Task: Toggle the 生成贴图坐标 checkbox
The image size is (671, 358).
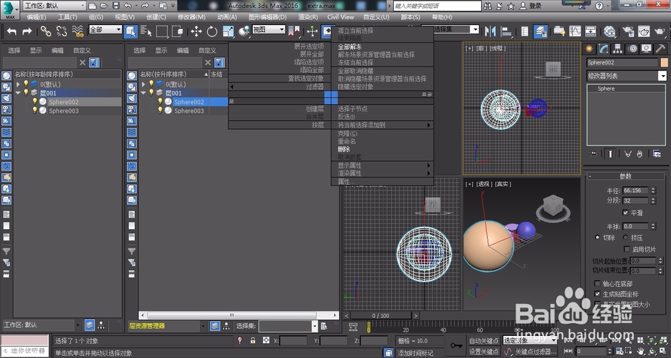Action: coord(598,294)
